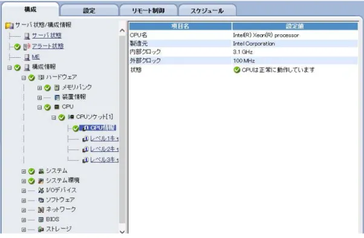Click the disk icon beside ストレージ
The width and height of the screenshot is (364, 238).
41,230
